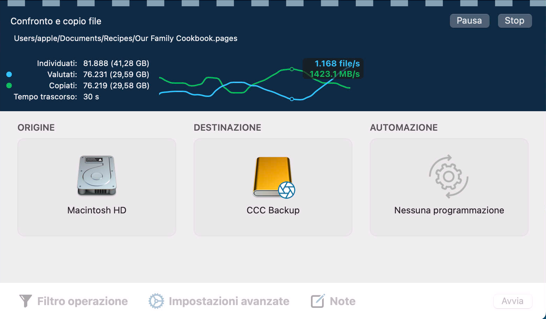Select the Macintosh HD drive icon
This screenshot has height=319, width=546.
point(96,175)
